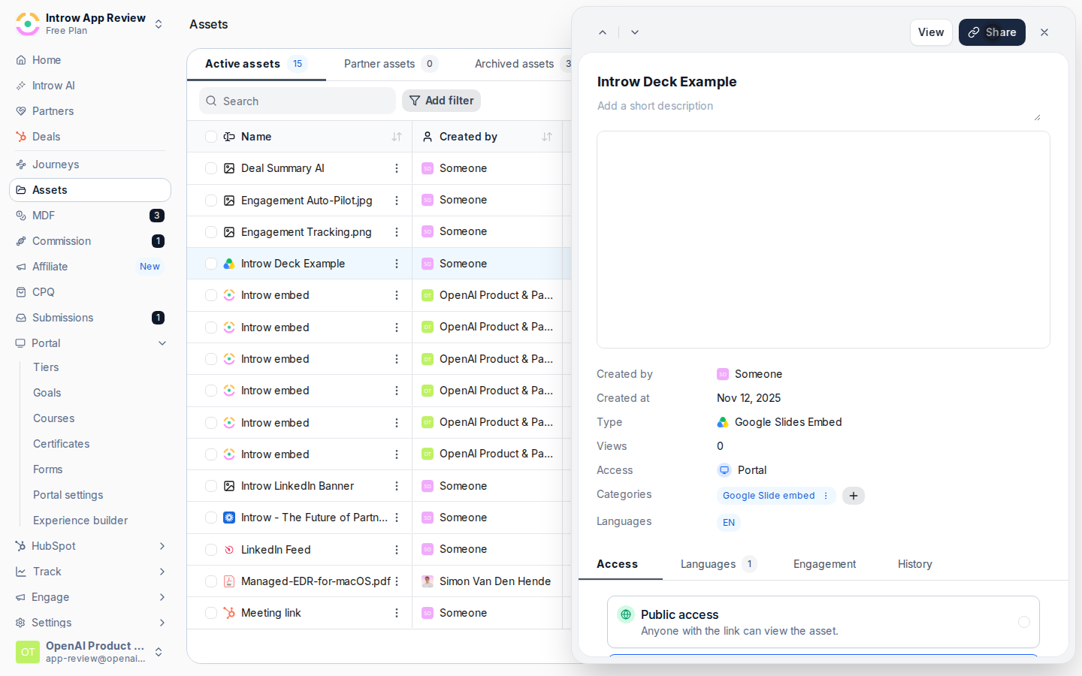The height and width of the screenshot is (676, 1082).
Task: Check the Introw LinkedIn Banner row checkbox
Action: [211, 486]
